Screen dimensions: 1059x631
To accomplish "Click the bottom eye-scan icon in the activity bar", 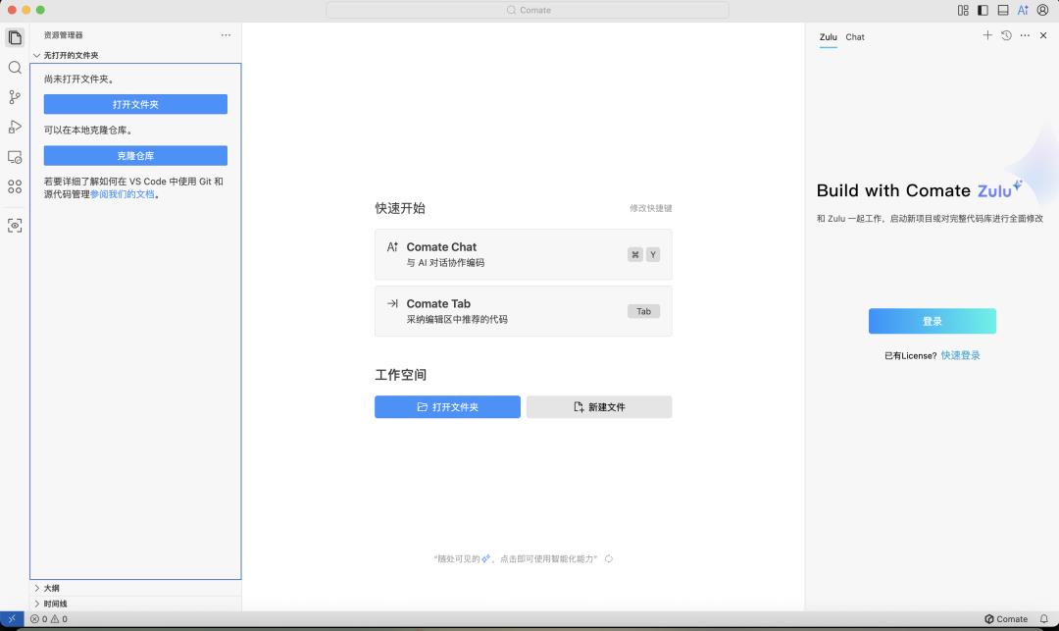I will coord(15,225).
